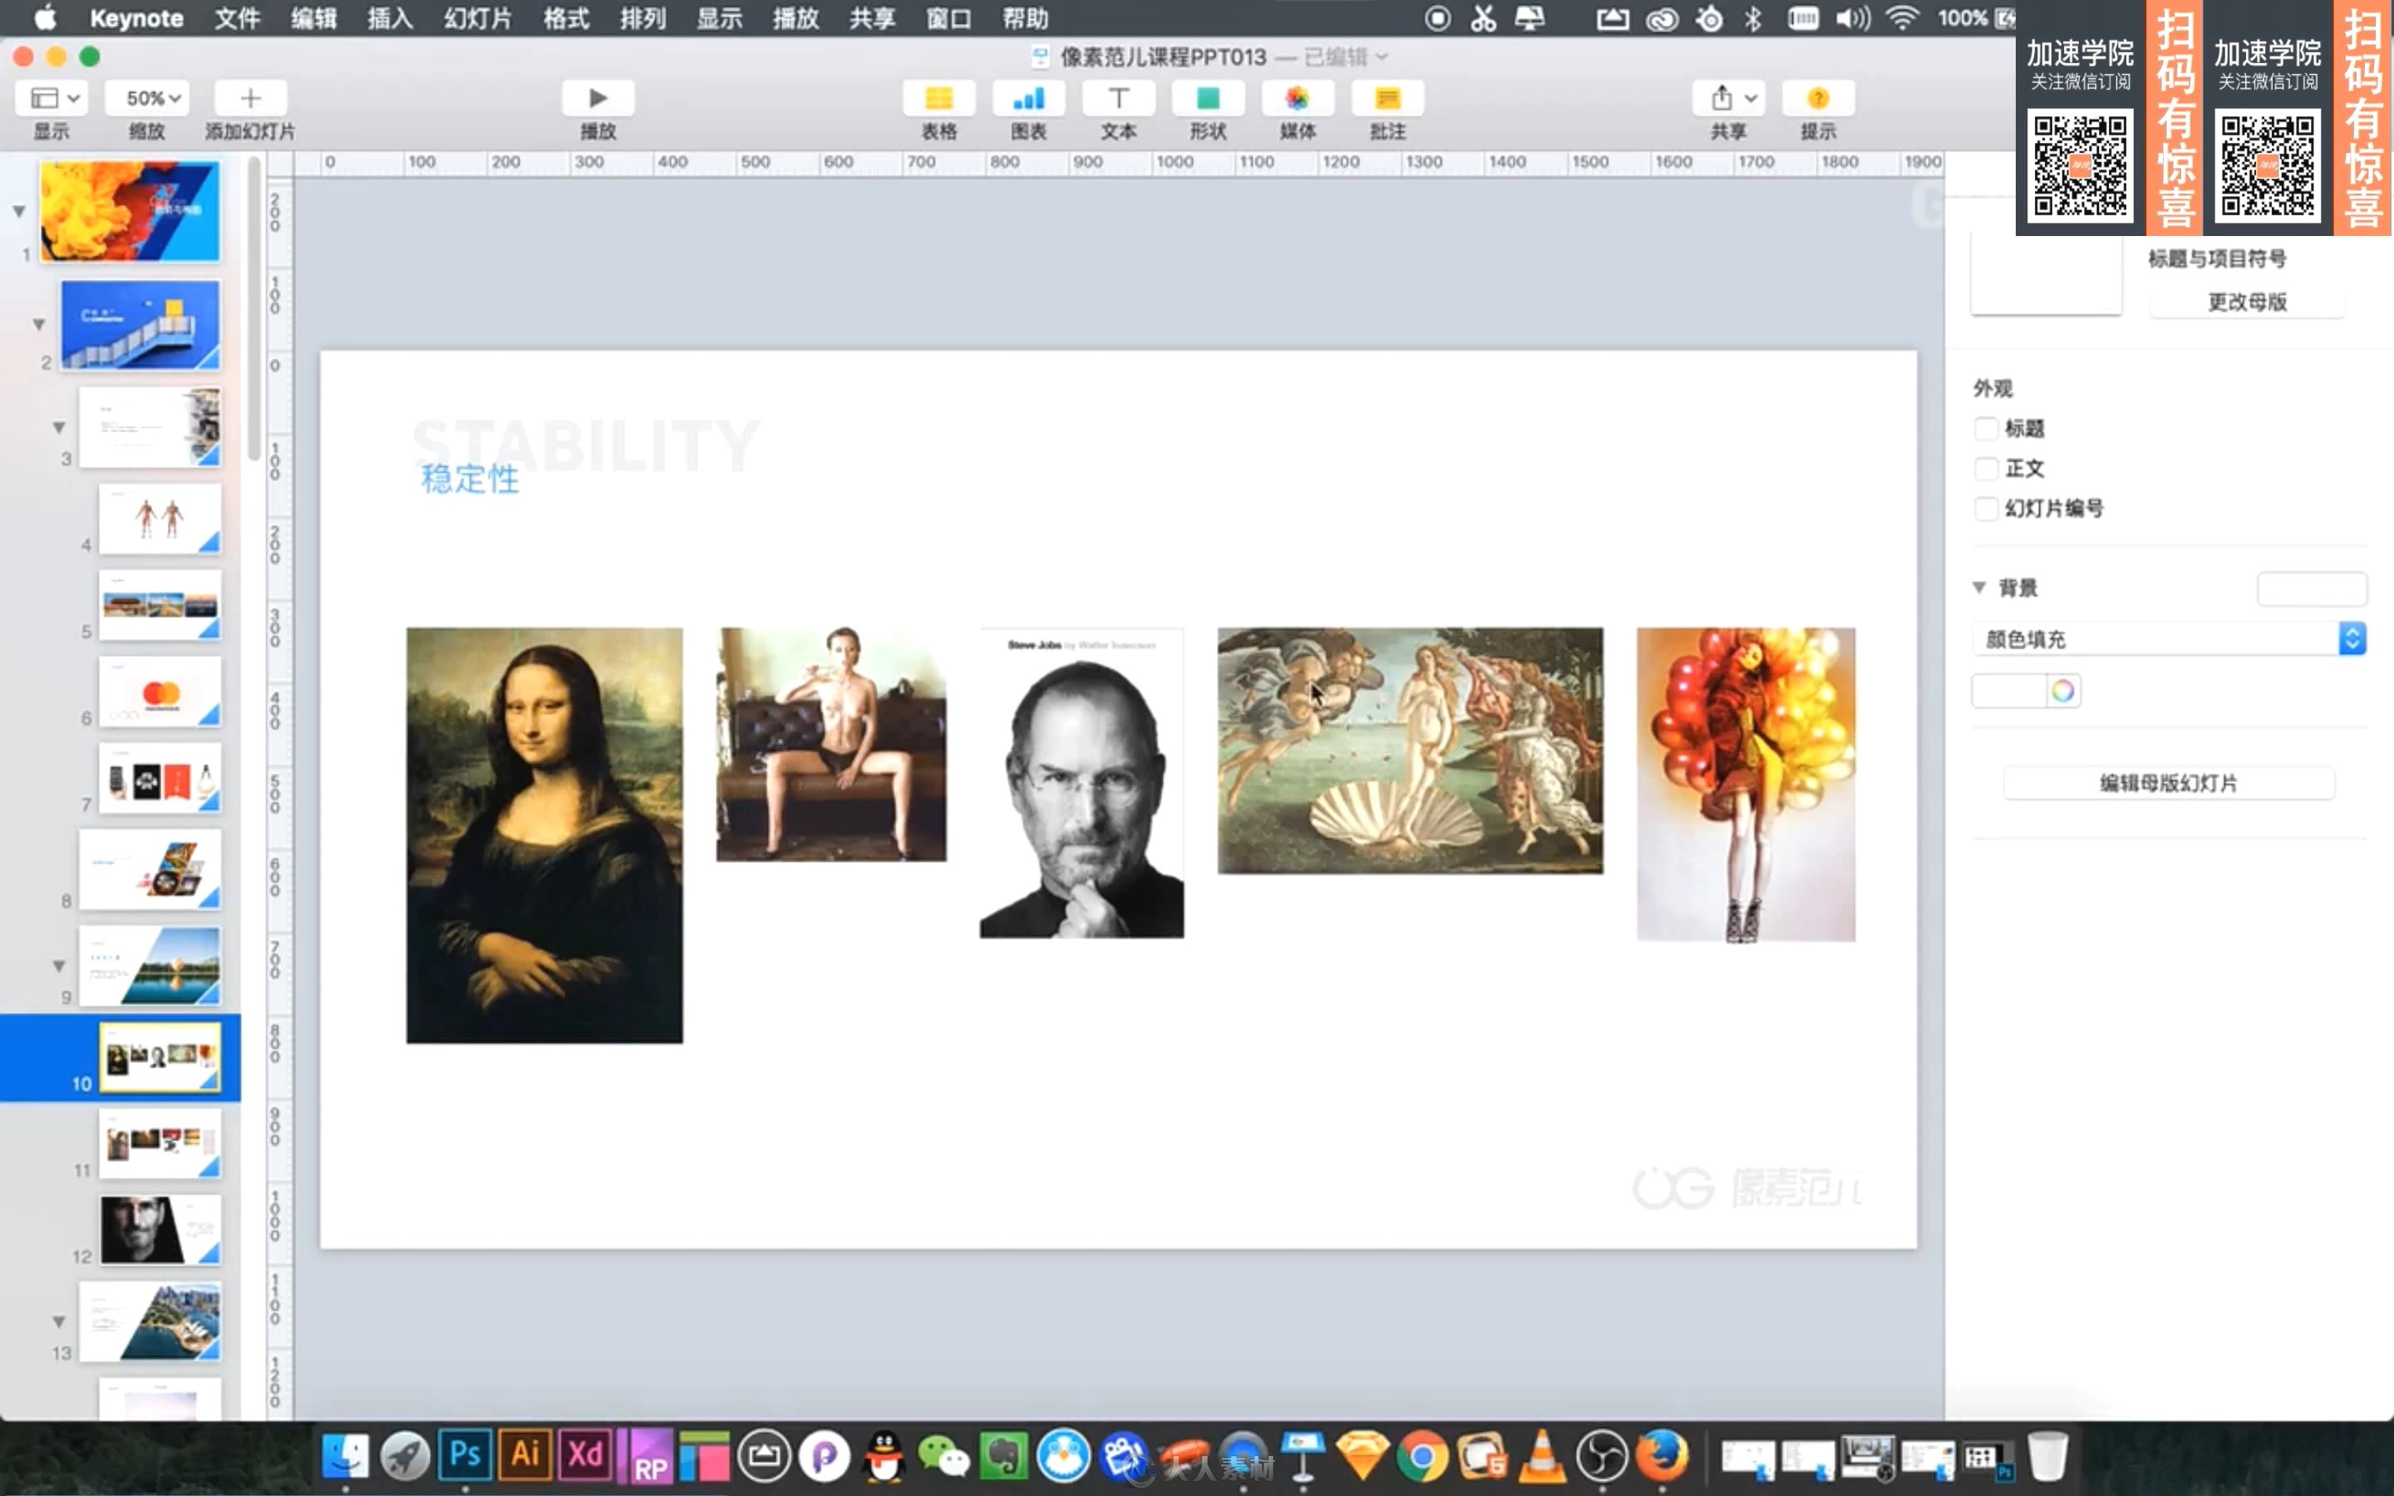The width and height of the screenshot is (2394, 1496).
Task: Collapse slide 1 group in navigator
Action: 19,211
